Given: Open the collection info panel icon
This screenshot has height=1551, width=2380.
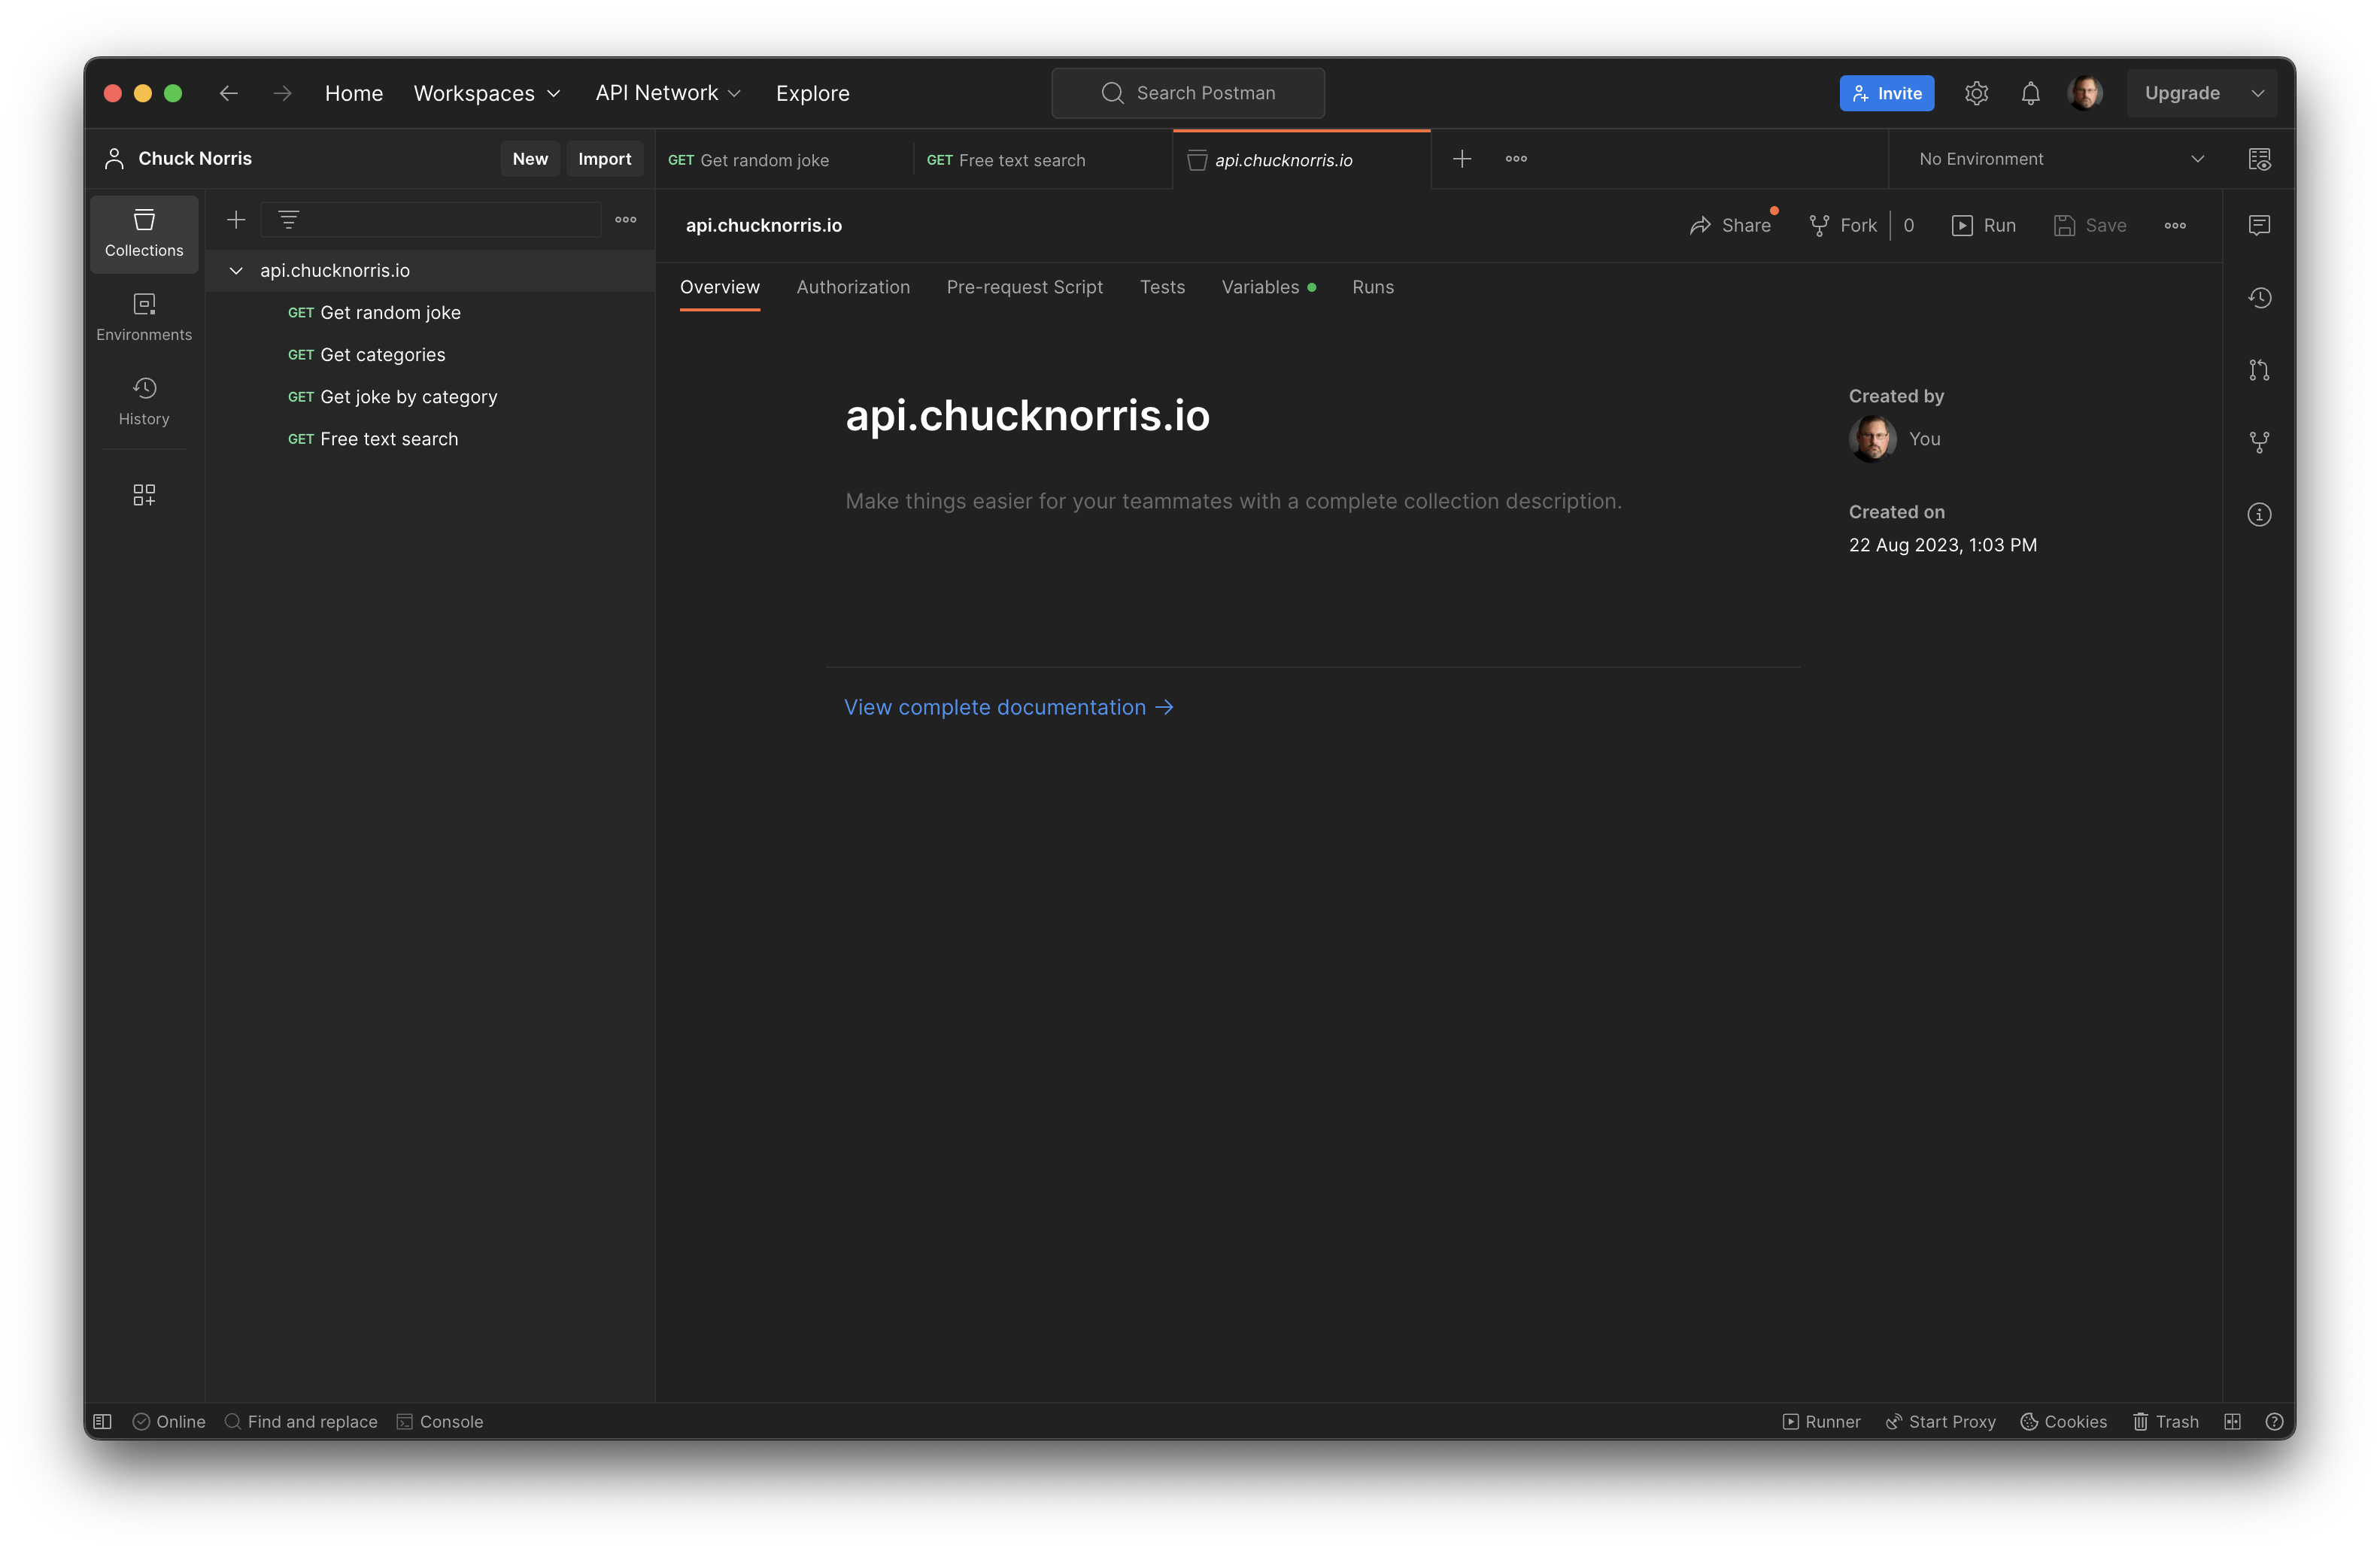Looking at the screenshot, I should (2260, 514).
